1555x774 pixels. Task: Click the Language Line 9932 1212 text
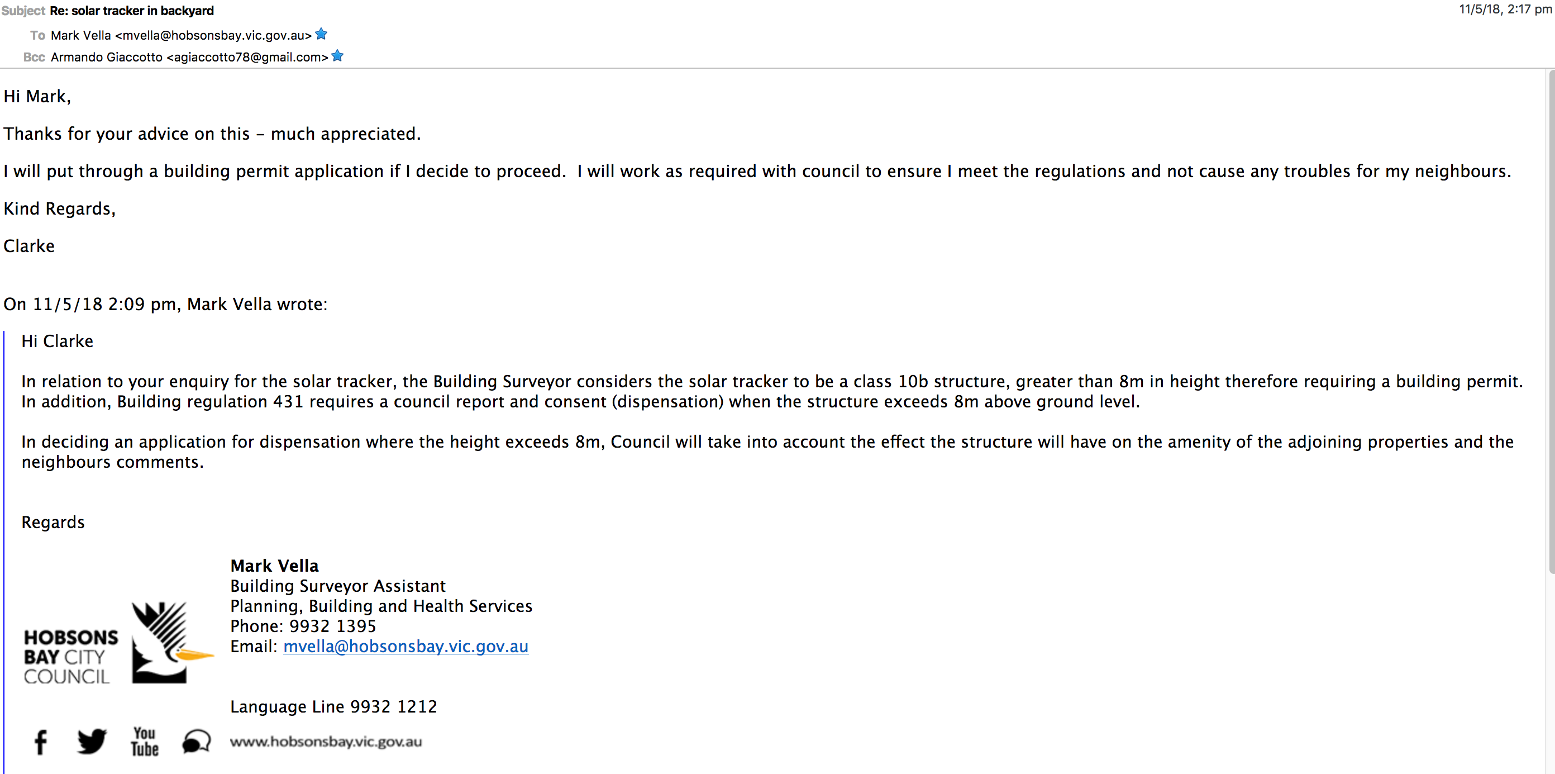(333, 706)
